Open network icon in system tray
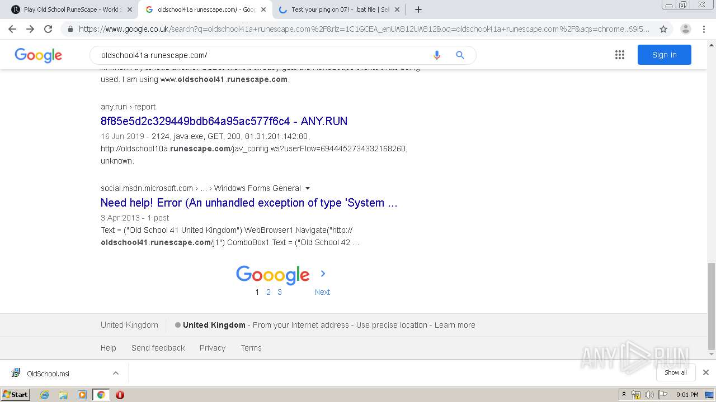The width and height of the screenshot is (716, 402). click(635, 395)
